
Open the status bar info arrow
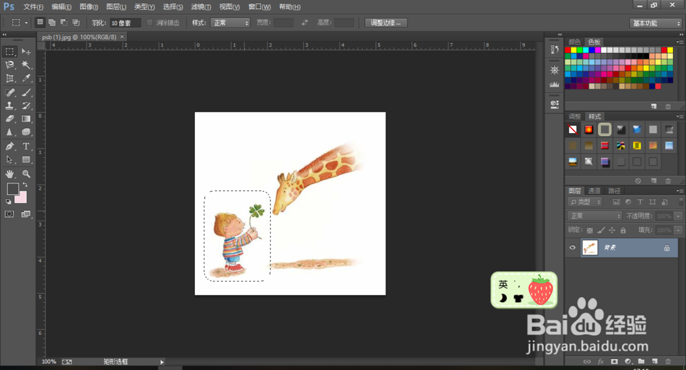[162, 362]
